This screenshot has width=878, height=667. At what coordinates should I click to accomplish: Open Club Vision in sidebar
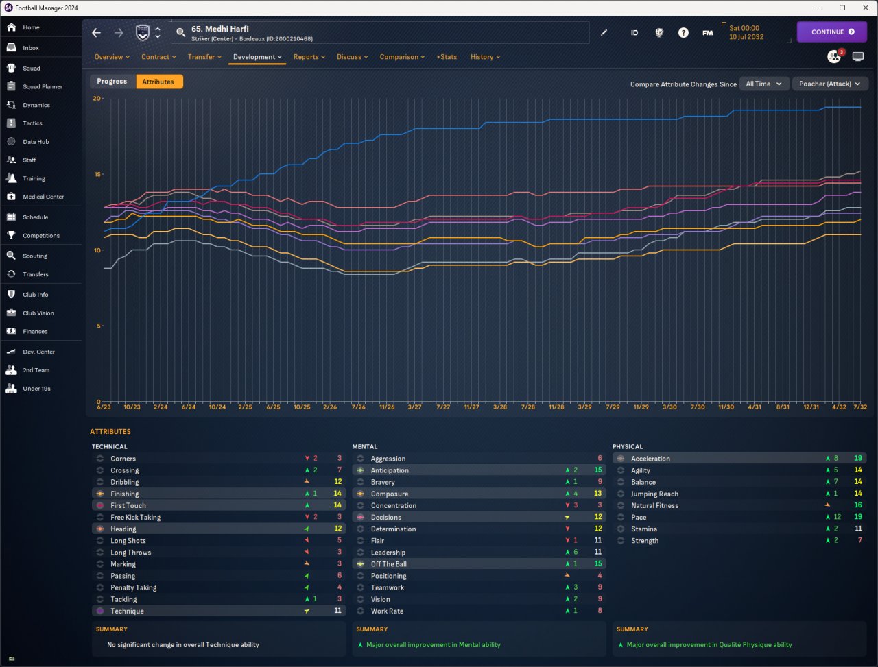tap(38, 313)
